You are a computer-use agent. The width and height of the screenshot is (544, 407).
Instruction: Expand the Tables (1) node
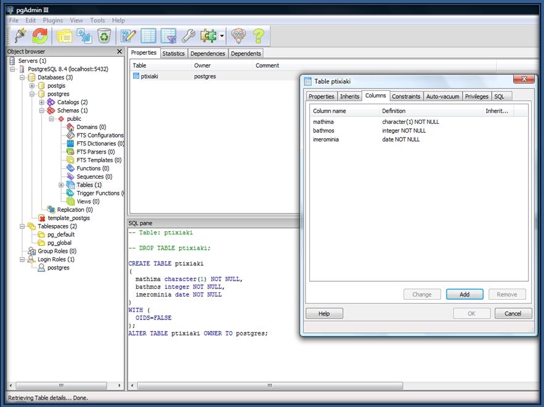[61, 185]
